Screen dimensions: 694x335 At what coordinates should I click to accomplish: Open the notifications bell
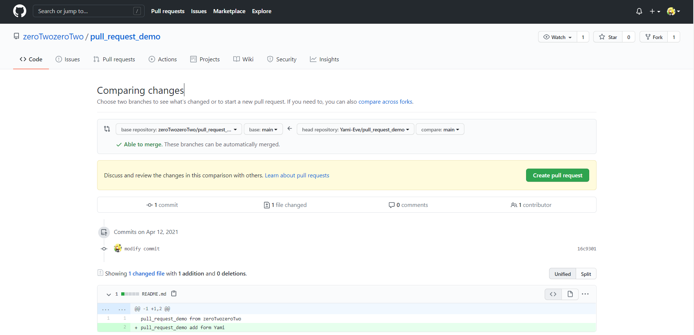point(639,11)
